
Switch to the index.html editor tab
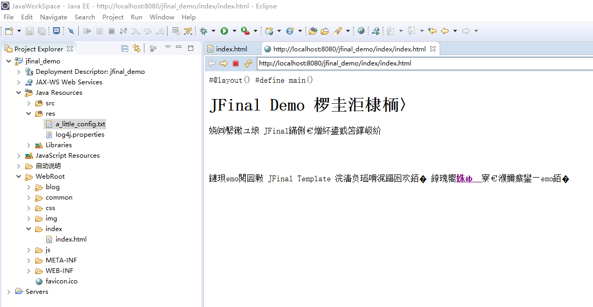coord(231,49)
